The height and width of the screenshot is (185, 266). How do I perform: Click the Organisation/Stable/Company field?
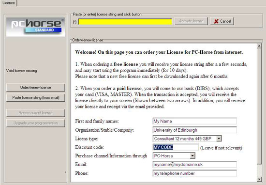pyautogui.click(x=194, y=130)
